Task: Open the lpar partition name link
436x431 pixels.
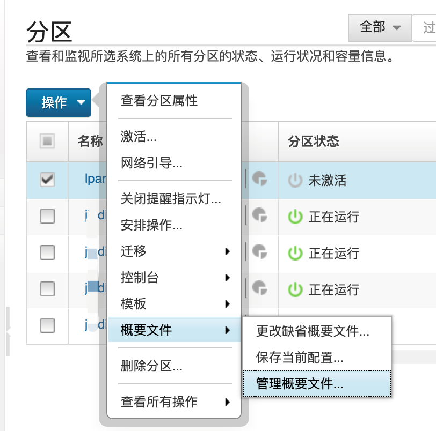Action: 95,179
